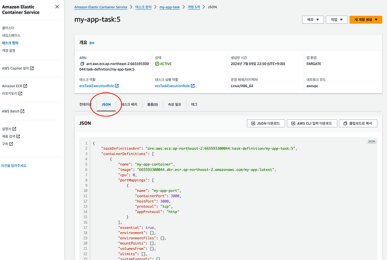Screen dimensions: 387x260
Task: Click the external link icon beside 구독
Action: tap(11, 144)
